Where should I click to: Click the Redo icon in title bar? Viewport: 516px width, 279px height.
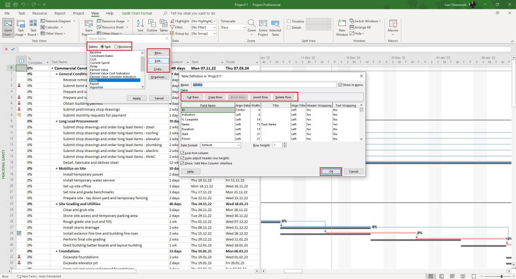coord(34,4)
